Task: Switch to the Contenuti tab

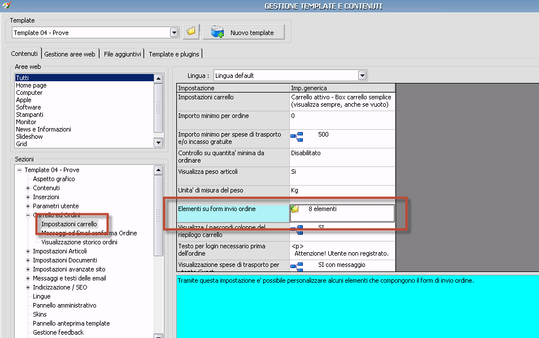Action: tap(24, 54)
